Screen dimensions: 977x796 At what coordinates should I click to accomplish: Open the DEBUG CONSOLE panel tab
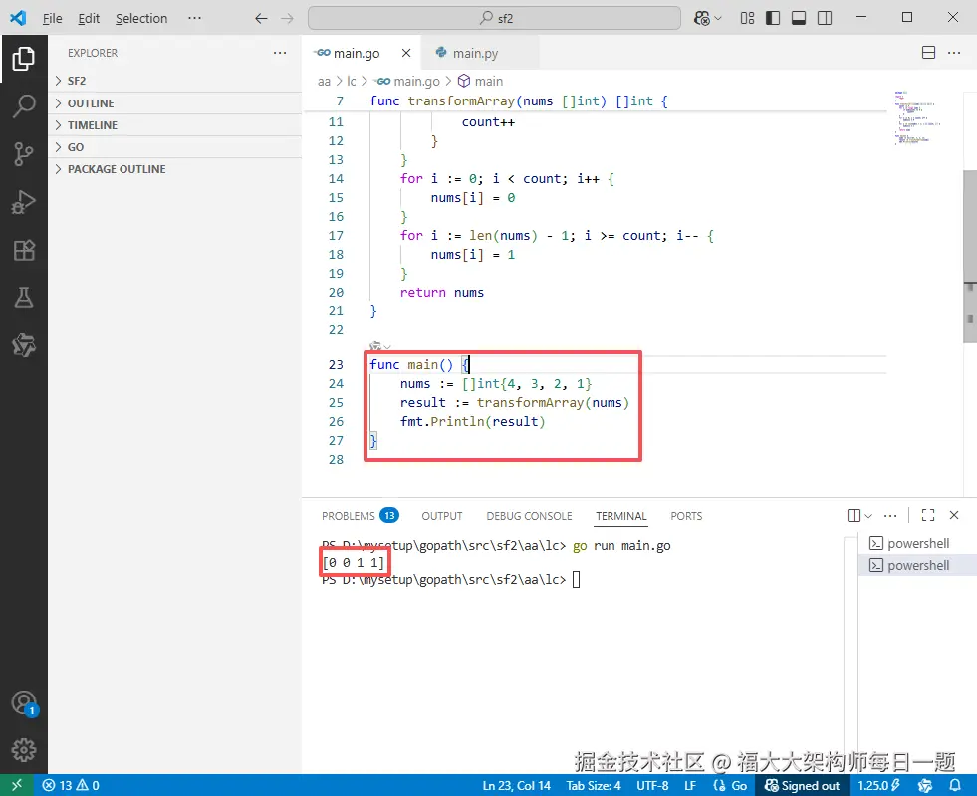[529, 516]
